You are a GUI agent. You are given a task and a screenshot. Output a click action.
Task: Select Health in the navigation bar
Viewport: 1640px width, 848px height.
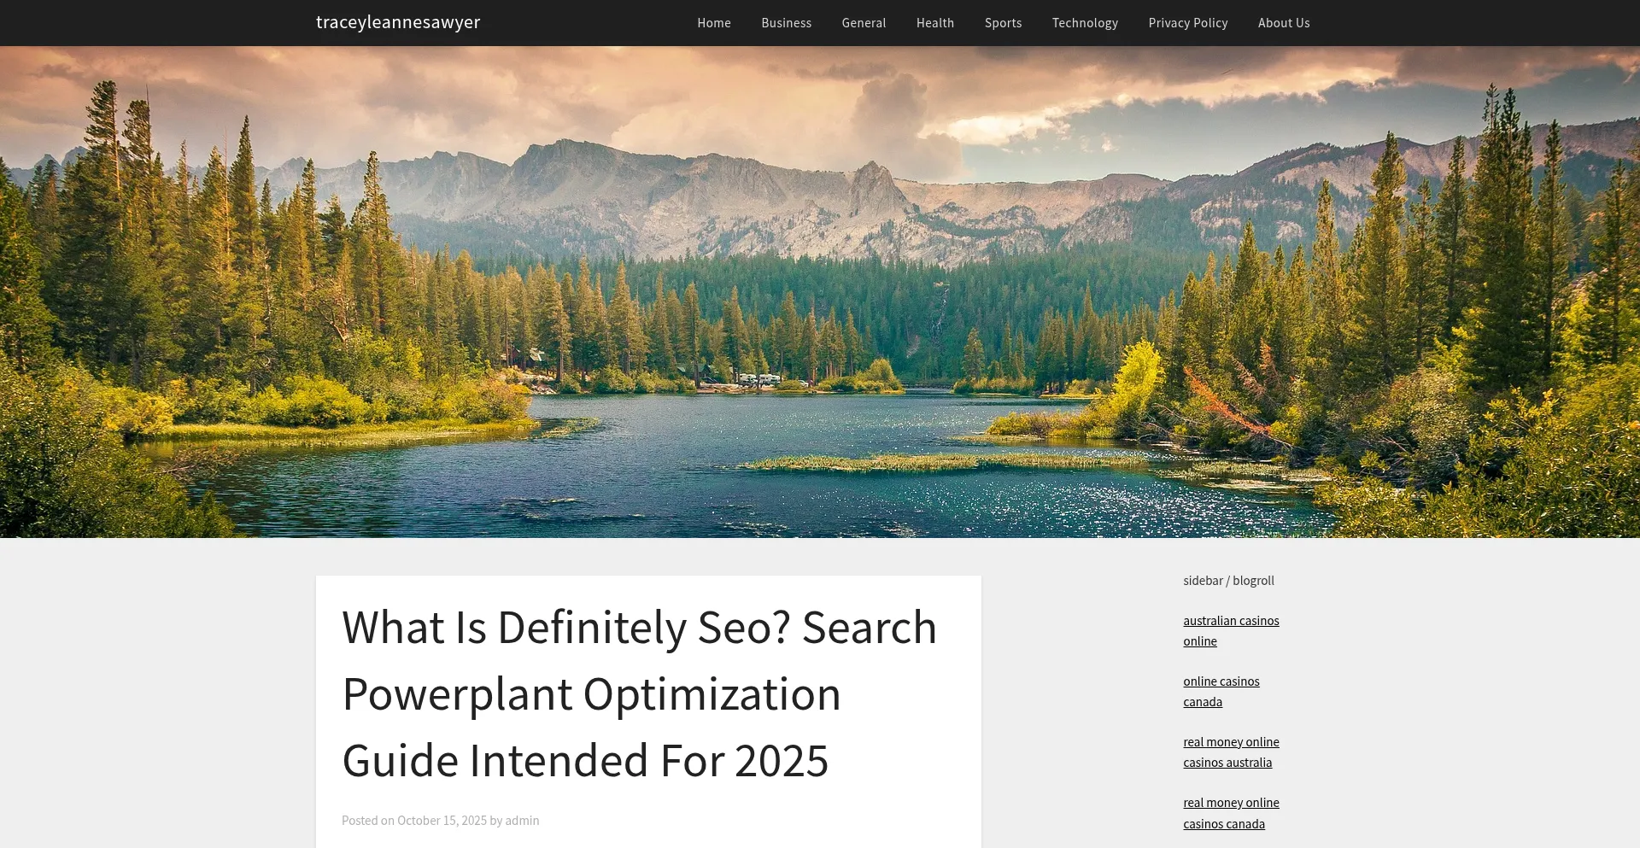pos(934,23)
